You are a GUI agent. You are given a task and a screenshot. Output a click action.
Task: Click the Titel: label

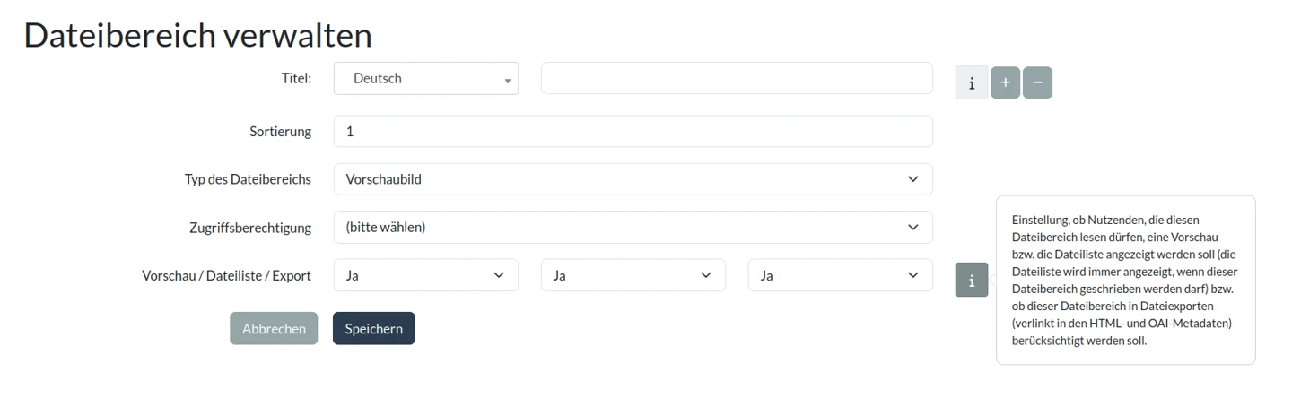pos(296,79)
